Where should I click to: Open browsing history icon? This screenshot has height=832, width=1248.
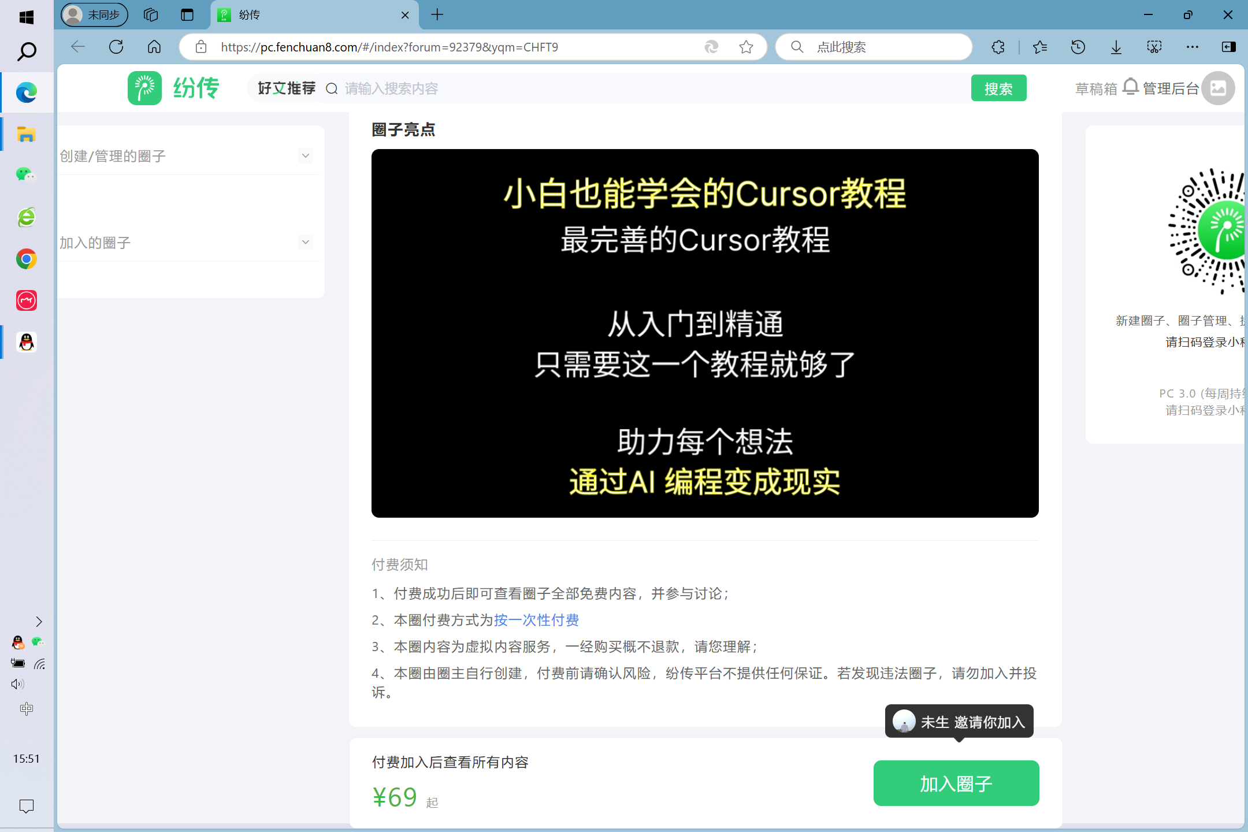pyautogui.click(x=1078, y=47)
